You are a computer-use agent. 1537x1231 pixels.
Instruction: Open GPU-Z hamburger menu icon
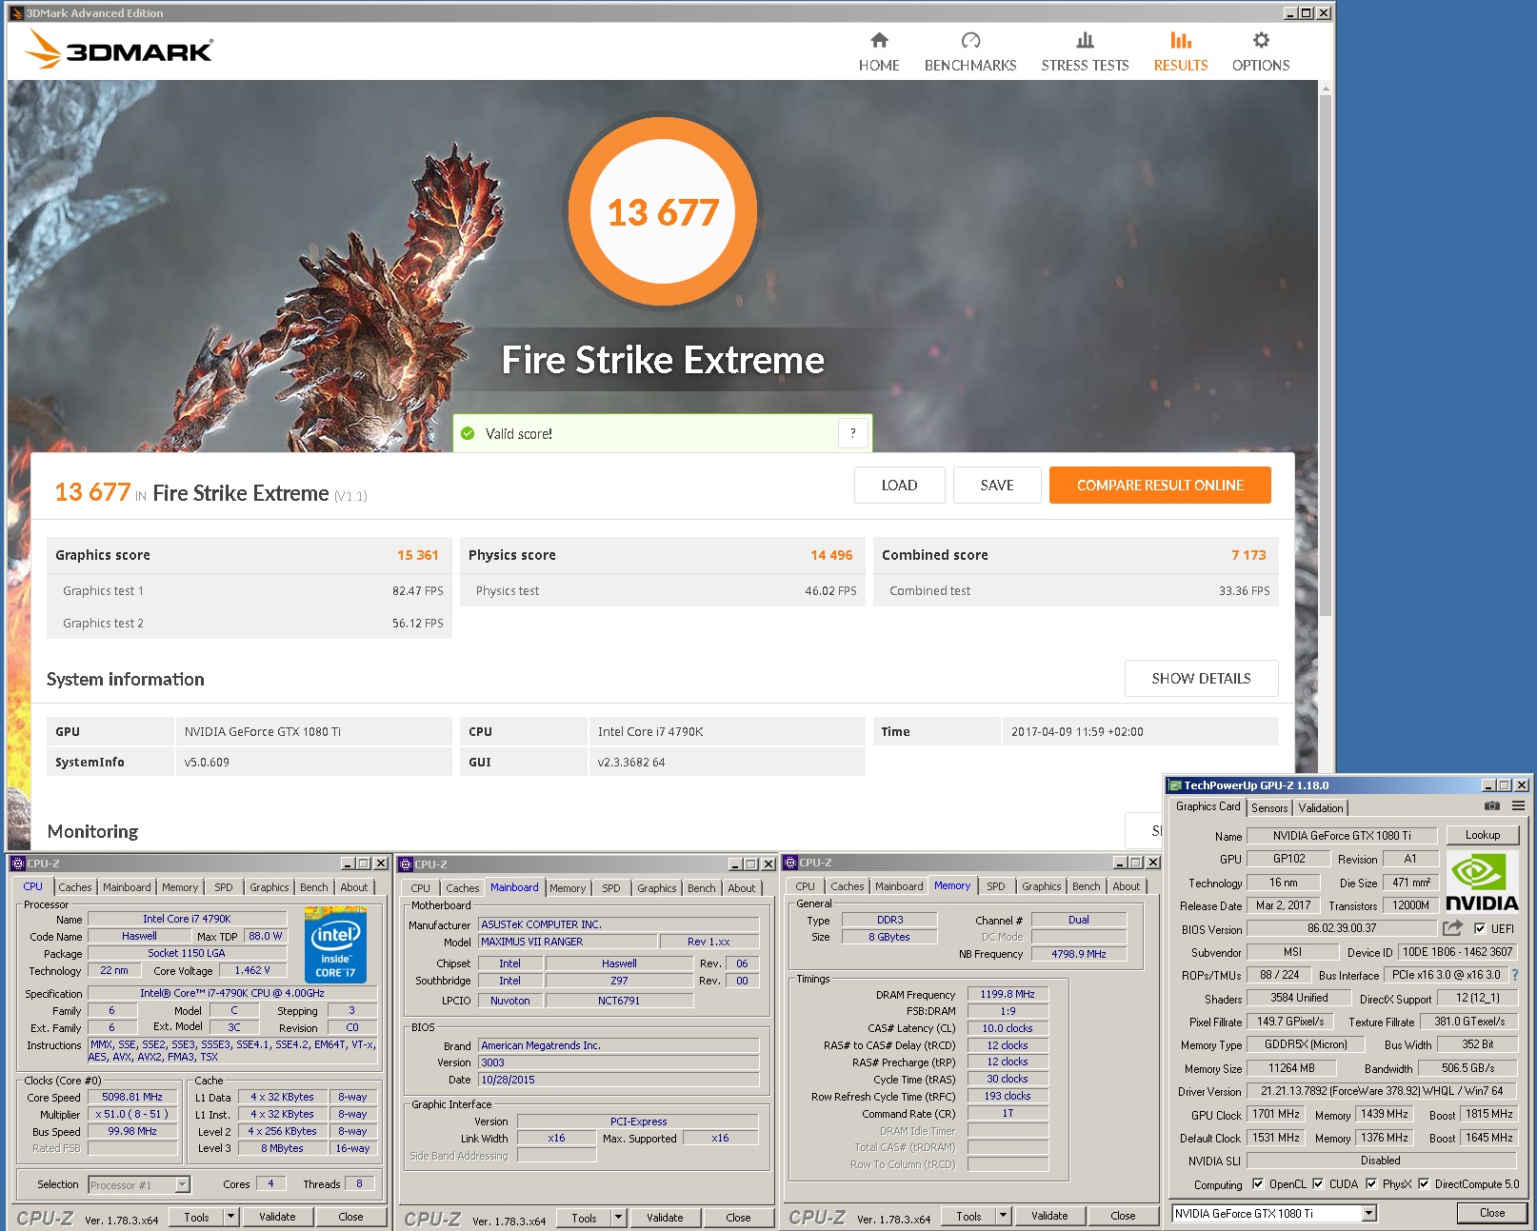click(x=1518, y=806)
